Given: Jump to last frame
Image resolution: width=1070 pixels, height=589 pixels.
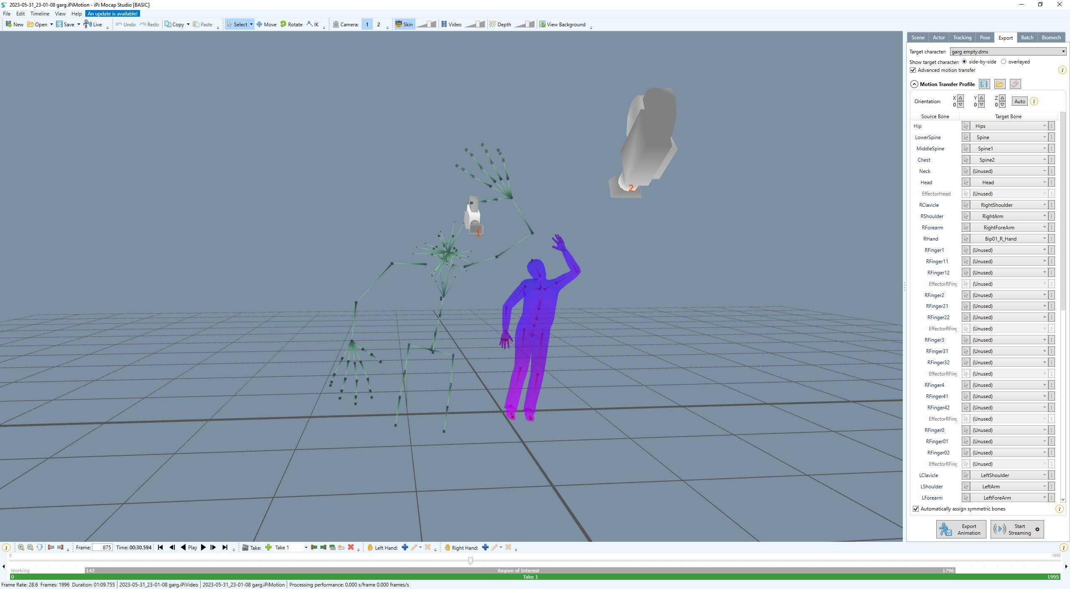Looking at the screenshot, I should tap(225, 547).
